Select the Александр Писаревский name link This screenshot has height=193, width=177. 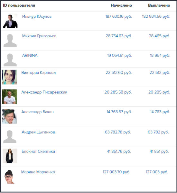pyautogui.click(x=44, y=92)
